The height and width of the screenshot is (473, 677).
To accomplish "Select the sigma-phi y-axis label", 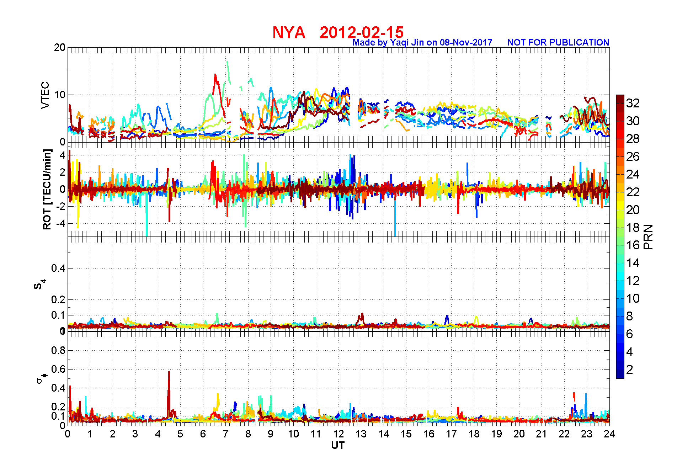I will pyautogui.click(x=41, y=378).
